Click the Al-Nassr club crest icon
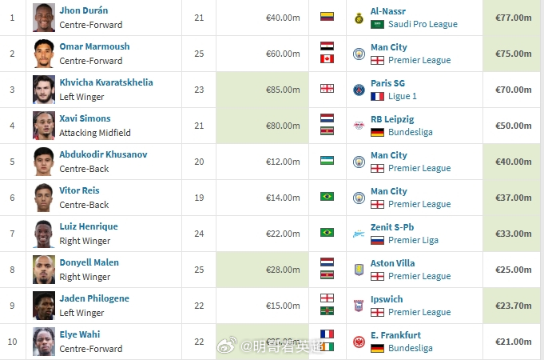This screenshot has width=544, height=360. pos(359,18)
